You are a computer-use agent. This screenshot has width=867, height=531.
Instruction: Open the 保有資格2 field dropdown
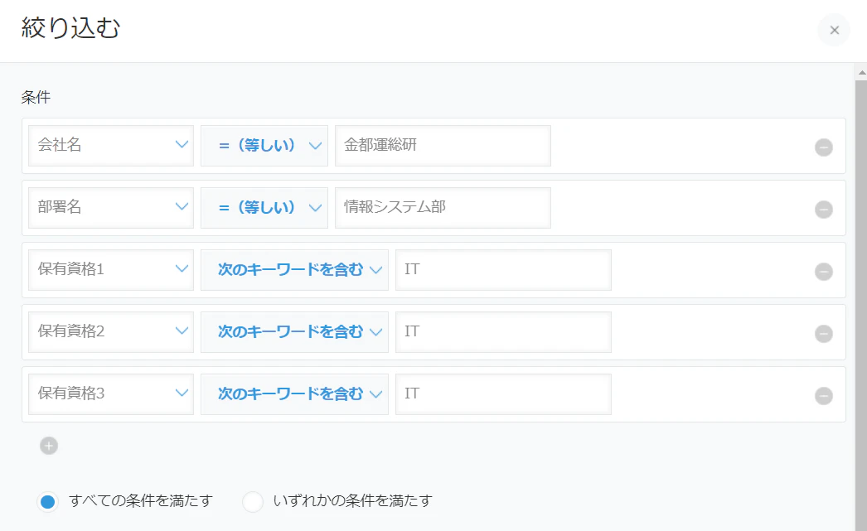tap(111, 332)
